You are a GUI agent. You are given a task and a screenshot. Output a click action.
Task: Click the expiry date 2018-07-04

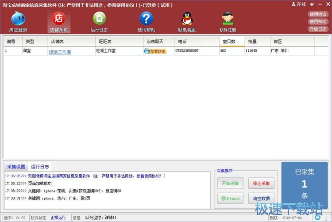pyautogui.click(x=292, y=218)
